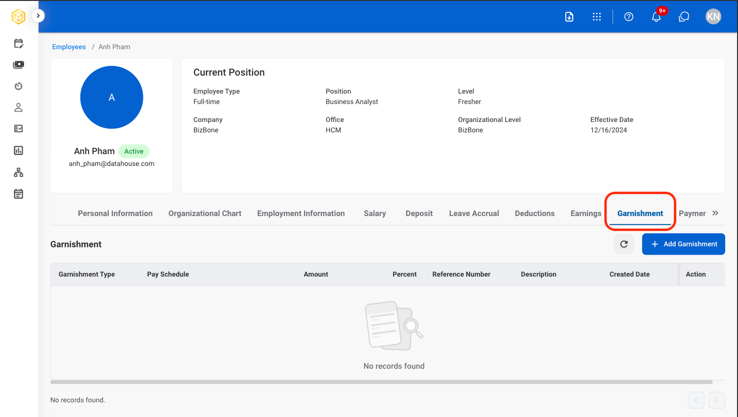Image resolution: width=738 pixels, height=417 pixels.
Task: Click the anh_pham@datahouse.com email text
Action: click(x=112, y=164)
